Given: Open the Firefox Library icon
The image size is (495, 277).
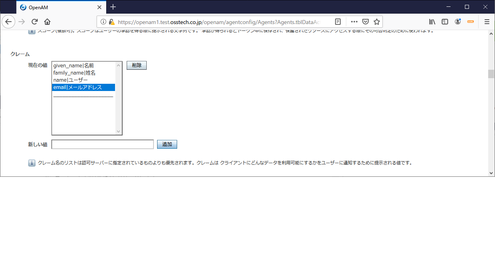Looking at the screenshot, I should [432, 22].
